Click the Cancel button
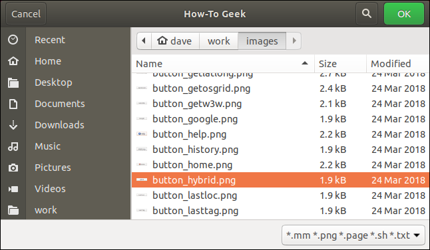This screenshot has height=250, width=430. pos(26,13)
